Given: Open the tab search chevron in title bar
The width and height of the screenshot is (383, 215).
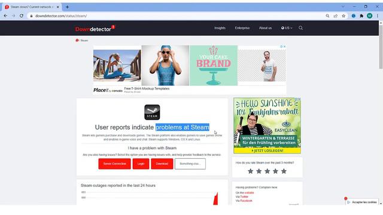Looking at the screenshot, I should tap(343, 7).
